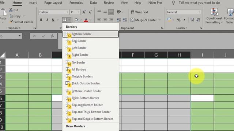The image size is (234, 131).
Task: Apply Top and Double Bottom Border
Action: point(91,119)
